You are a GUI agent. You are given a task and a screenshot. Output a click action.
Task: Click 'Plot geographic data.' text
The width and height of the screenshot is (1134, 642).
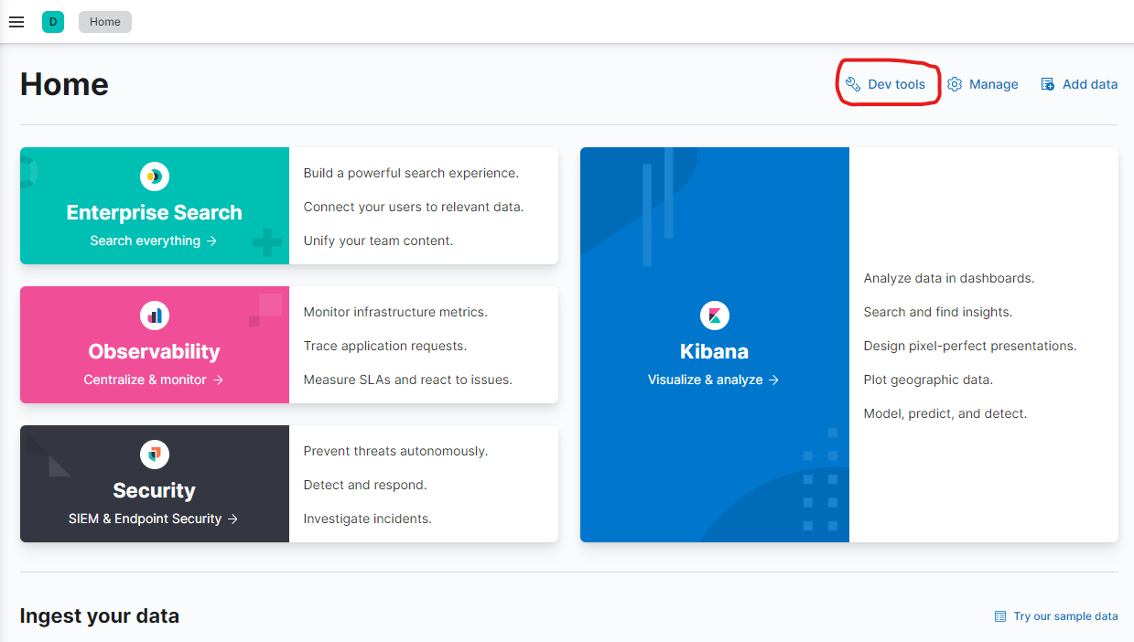[x=928, y=380]
